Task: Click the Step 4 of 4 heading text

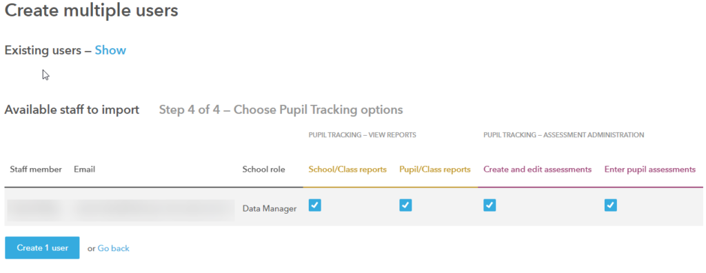Action: point(281,110)
